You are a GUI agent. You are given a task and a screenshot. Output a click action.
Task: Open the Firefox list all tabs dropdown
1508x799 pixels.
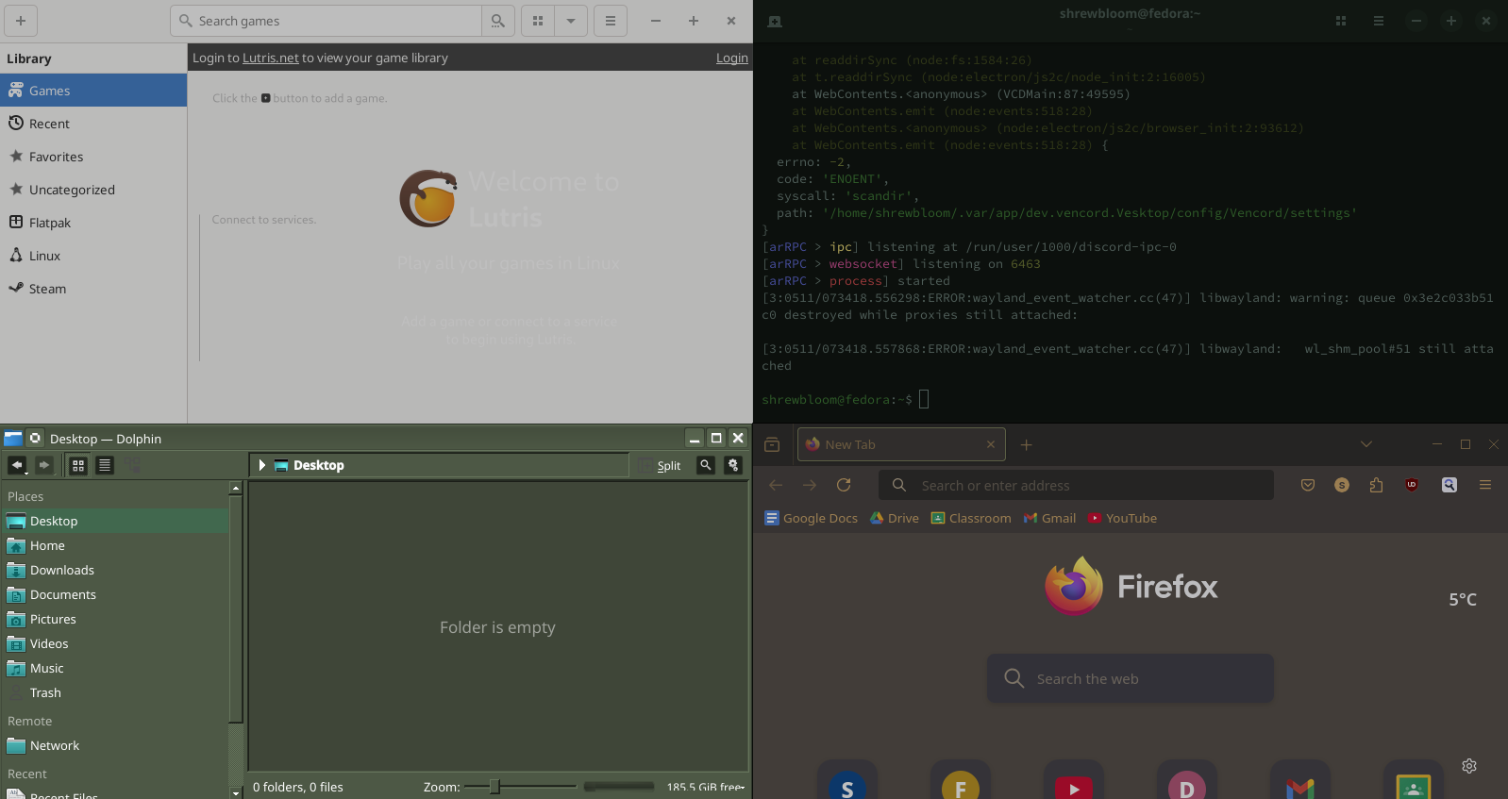(x=1366, y=444)
